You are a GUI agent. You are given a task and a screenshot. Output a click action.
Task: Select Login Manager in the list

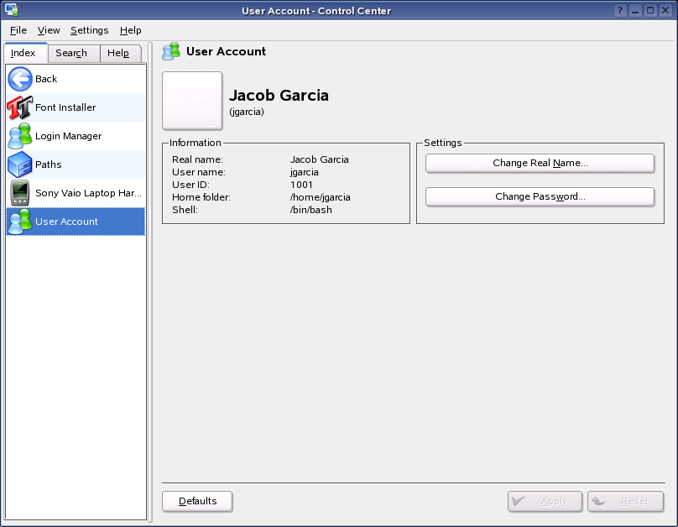point(76,136)
